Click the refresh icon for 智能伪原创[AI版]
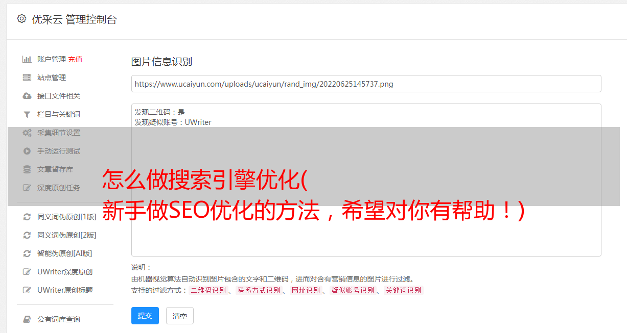 click(27, 253)
